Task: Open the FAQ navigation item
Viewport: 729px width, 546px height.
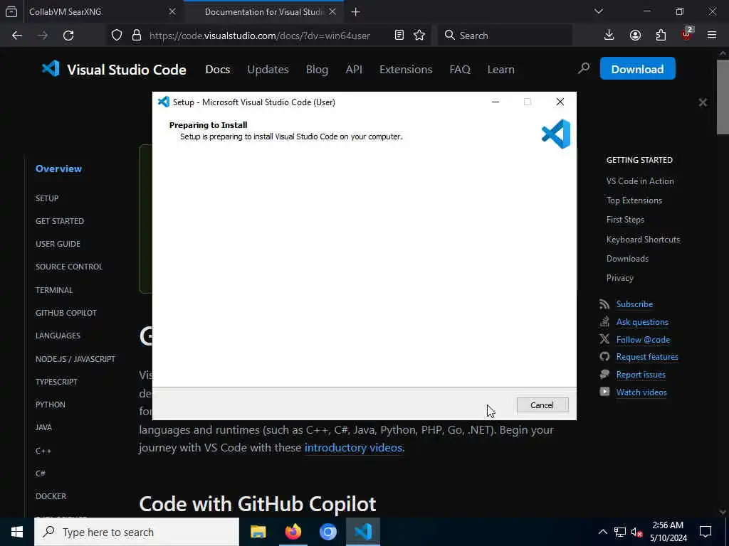Action: (460, 69)
